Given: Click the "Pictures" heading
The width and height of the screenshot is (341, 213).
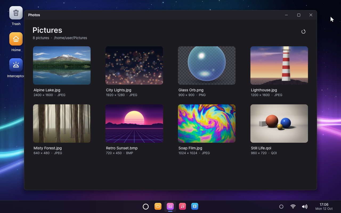Looking at the screenshot, I should 47,30.
